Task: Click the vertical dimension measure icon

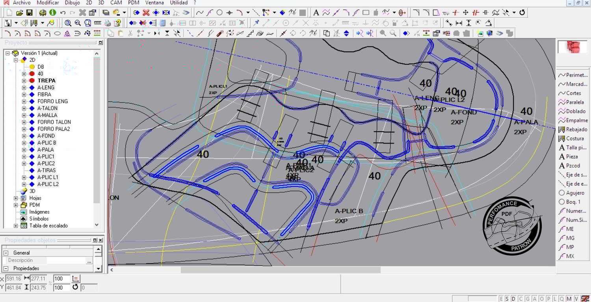Action: 468,23
